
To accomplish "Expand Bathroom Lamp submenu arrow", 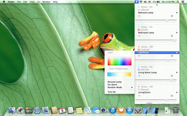I will [177, 32].
